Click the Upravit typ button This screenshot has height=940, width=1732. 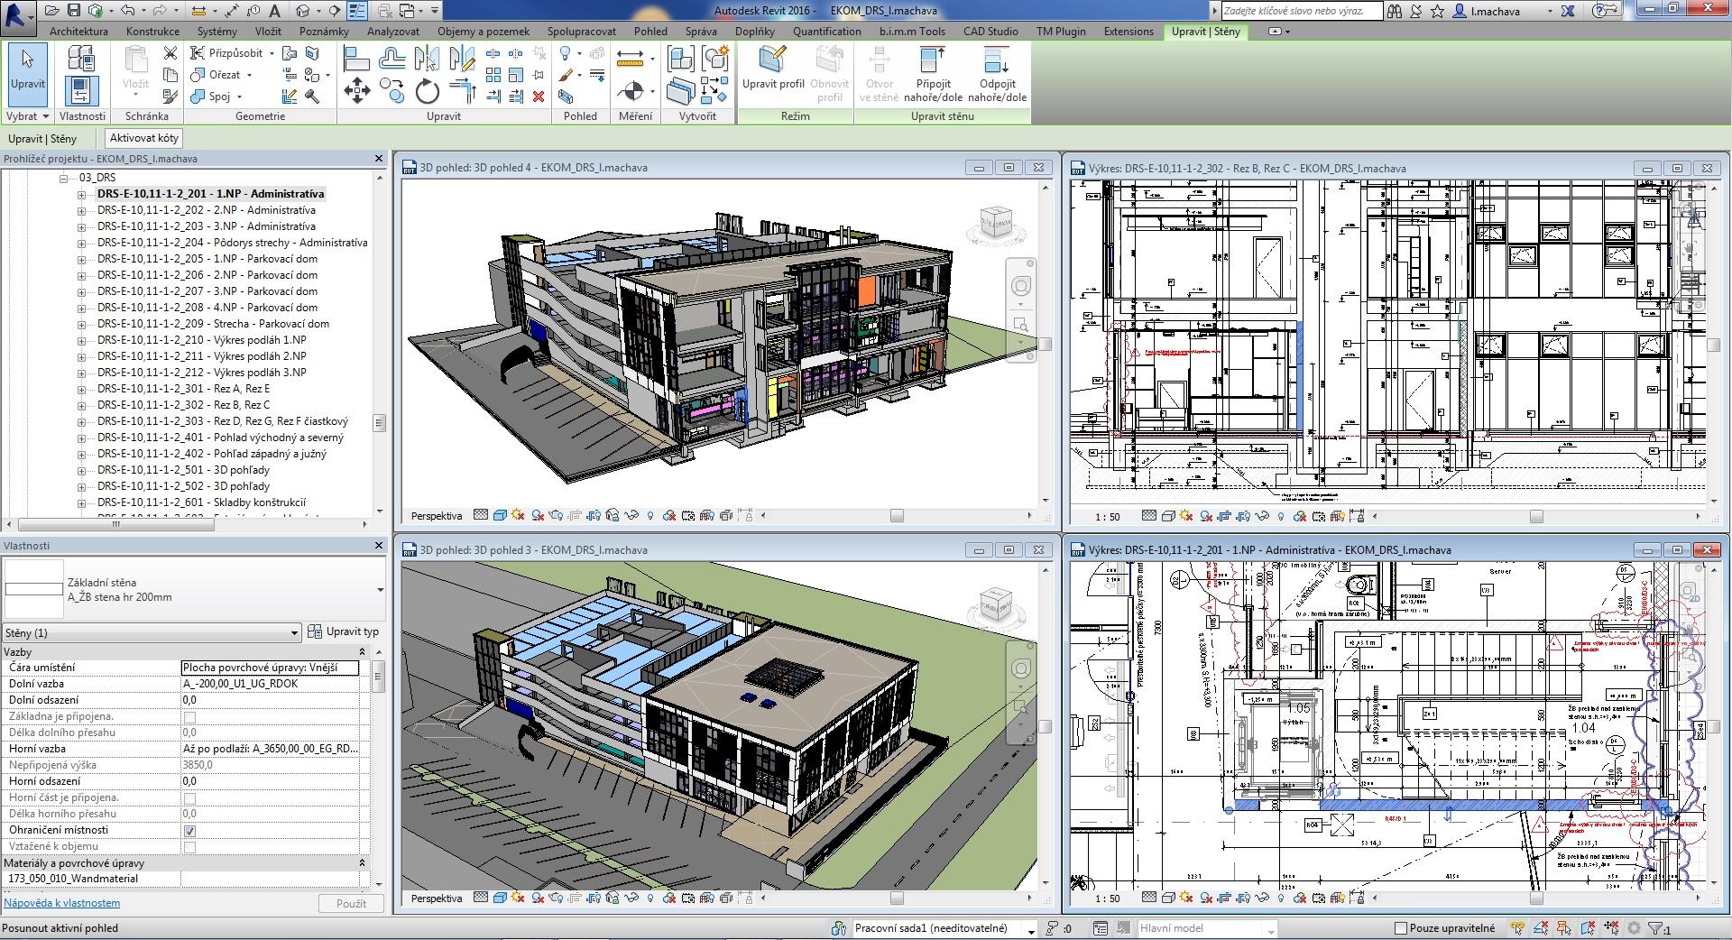[x=344, y=631]
